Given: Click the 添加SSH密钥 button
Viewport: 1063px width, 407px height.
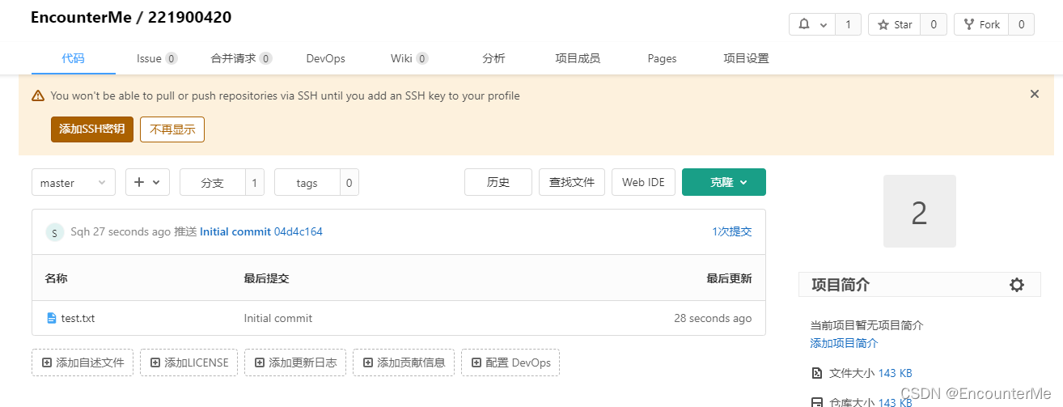Looking at the screenshot, I should (x=92, y=129).
